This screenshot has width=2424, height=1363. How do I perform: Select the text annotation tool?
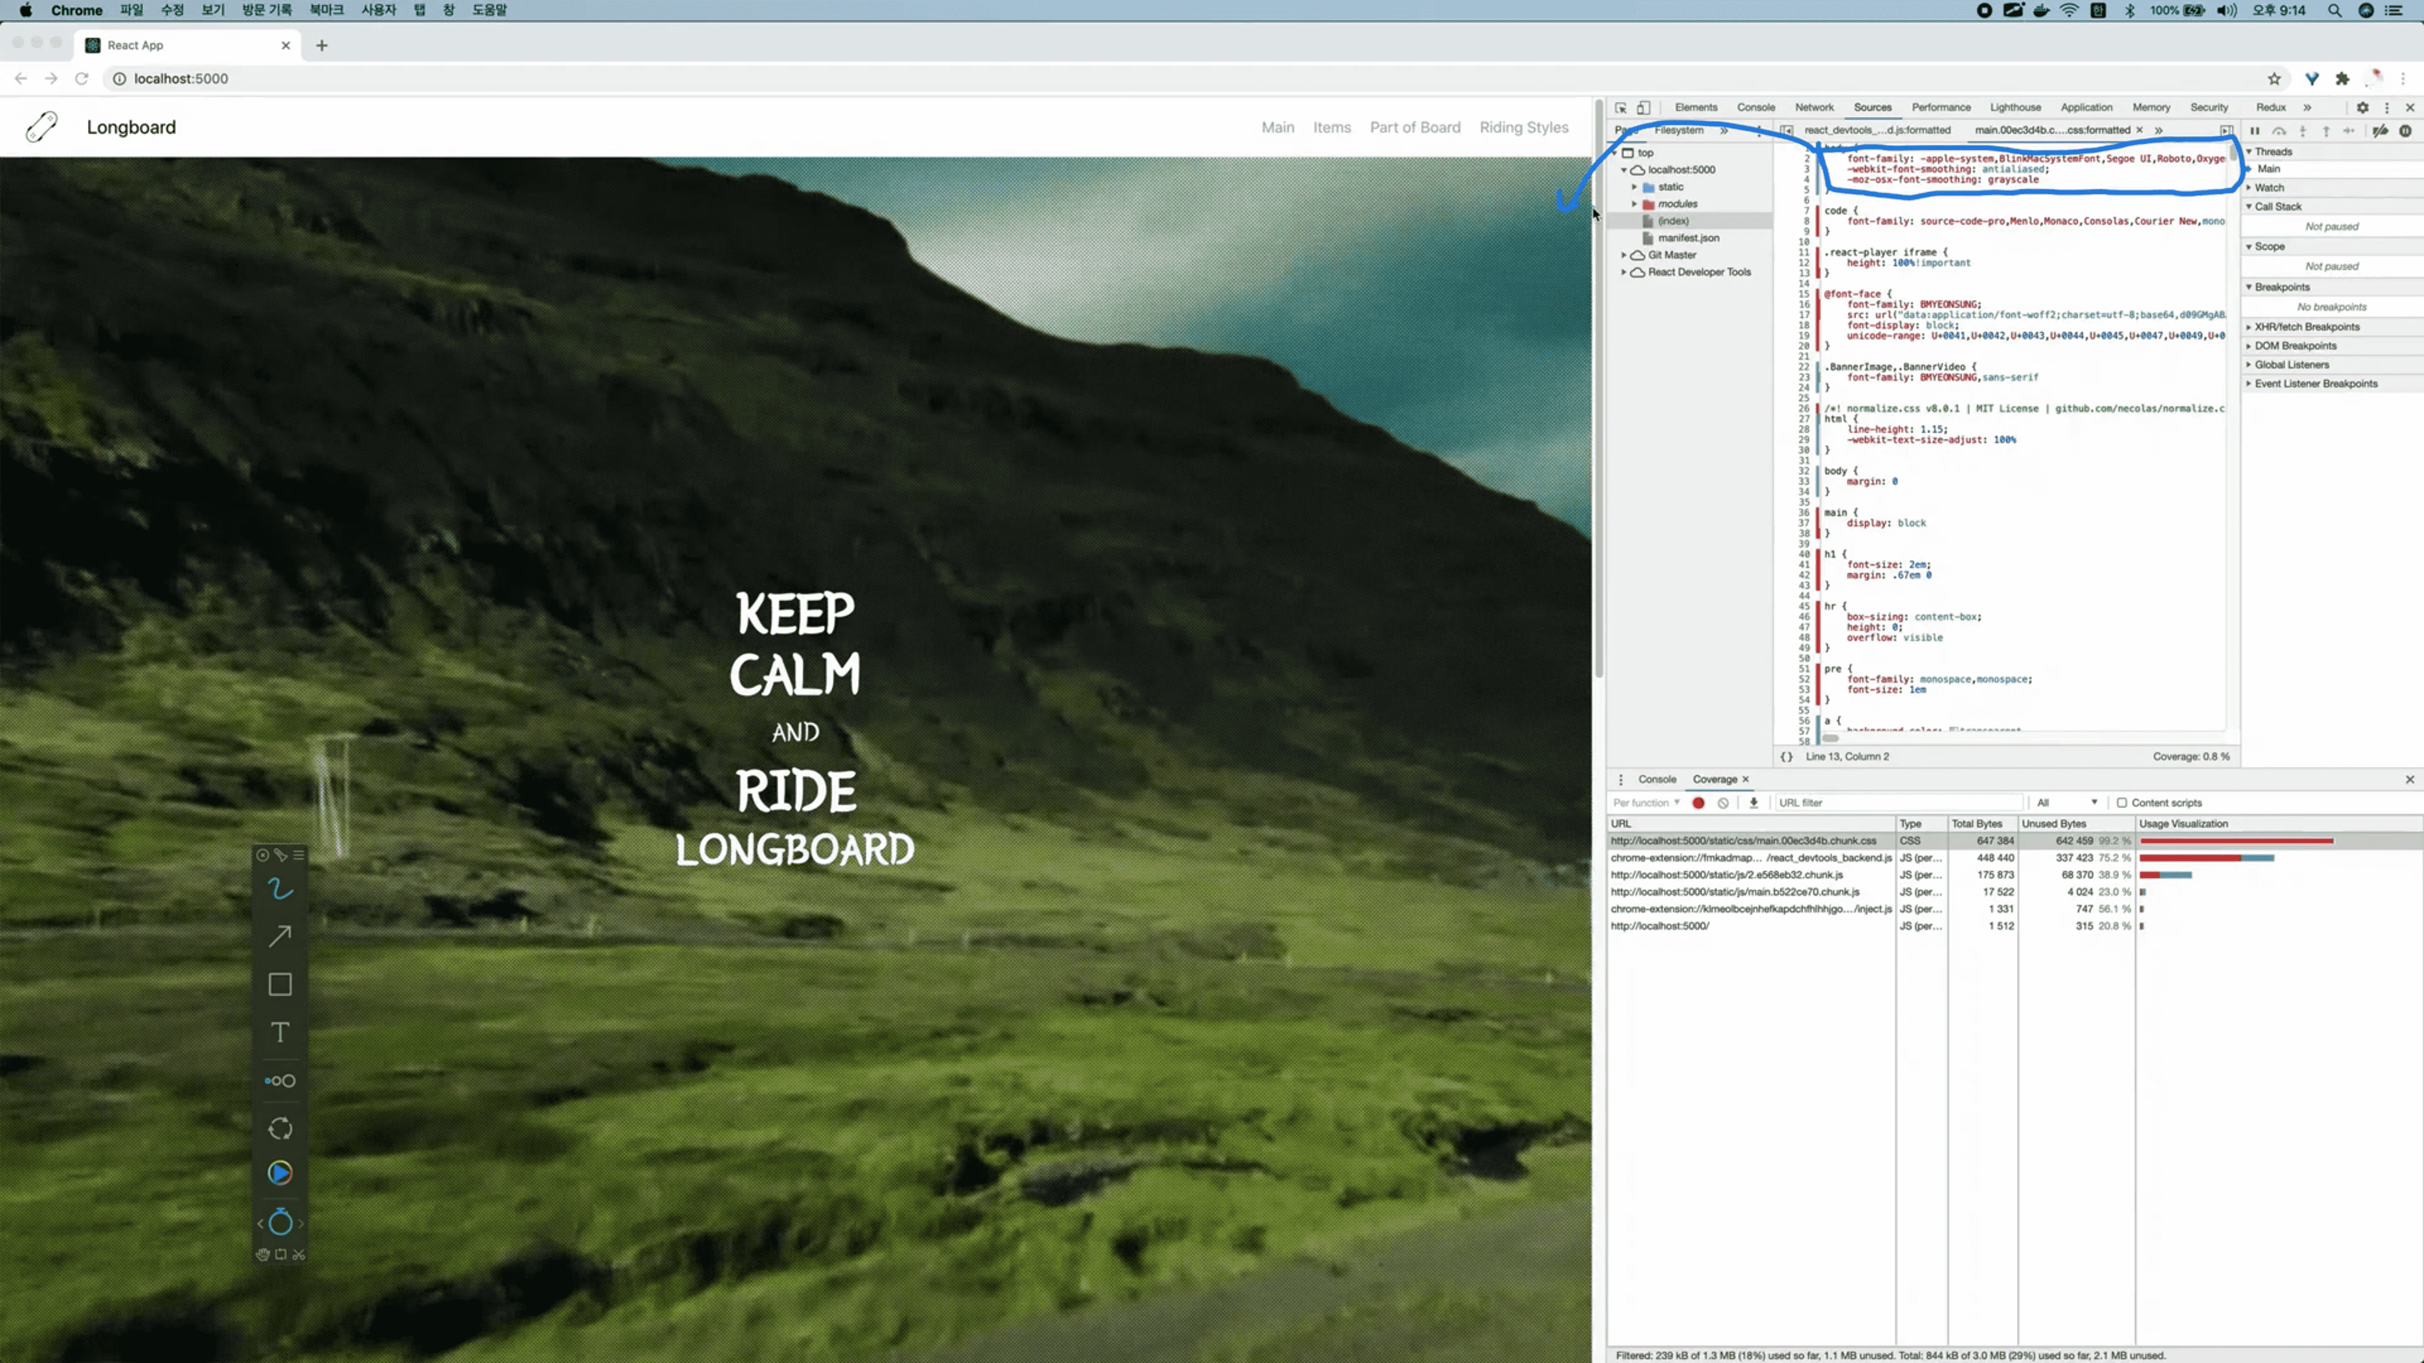(x=279, y=1032)
